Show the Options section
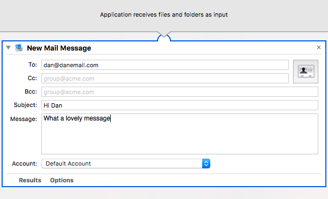Image resolution: width=328 pixels, height=199 pixels. tap(62, 180)
